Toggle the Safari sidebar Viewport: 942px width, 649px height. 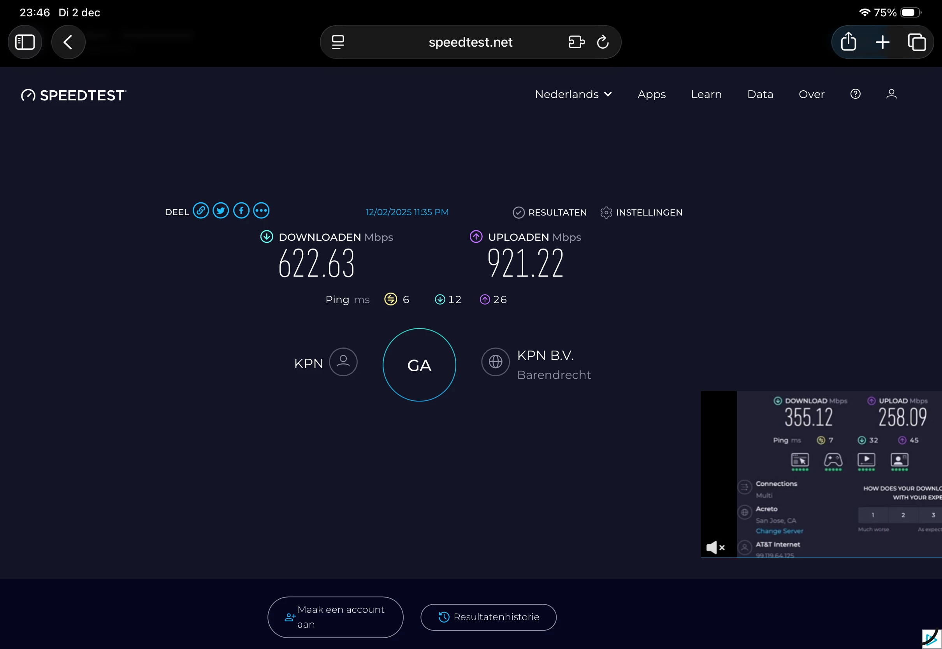point(25,42)
